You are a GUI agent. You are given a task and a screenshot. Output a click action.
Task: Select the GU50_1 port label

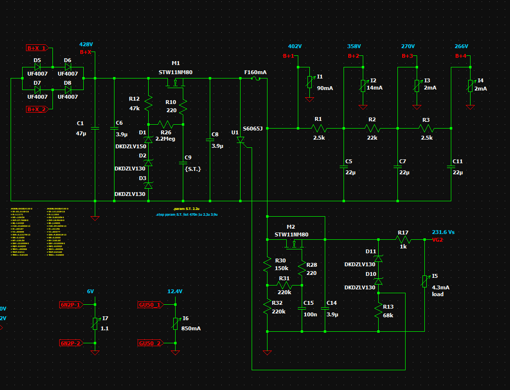tap(150, 305)
